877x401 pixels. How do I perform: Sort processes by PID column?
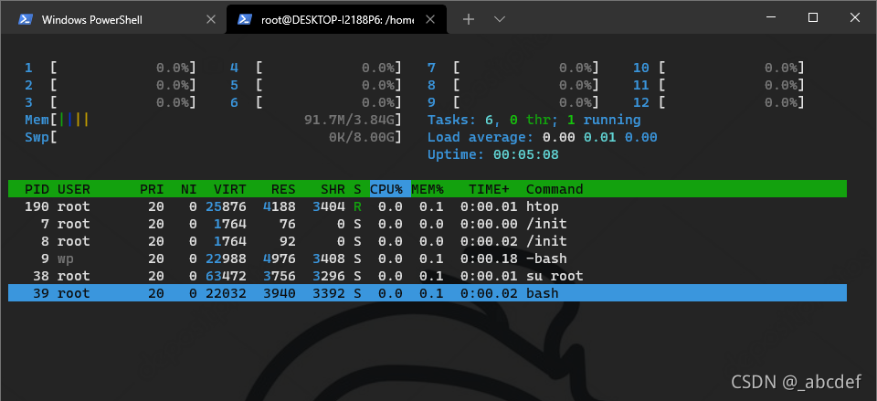37,189
